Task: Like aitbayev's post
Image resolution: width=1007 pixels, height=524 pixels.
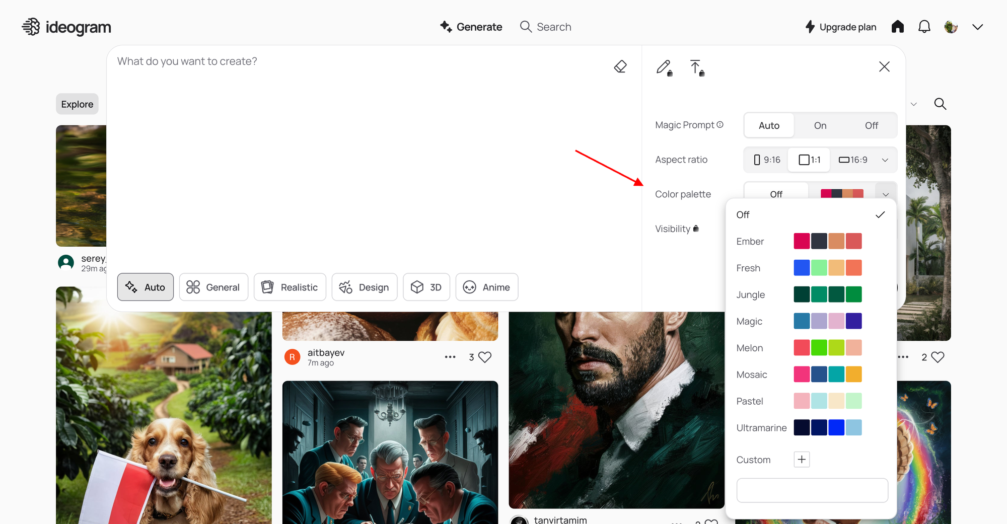Action: point(485,357)
